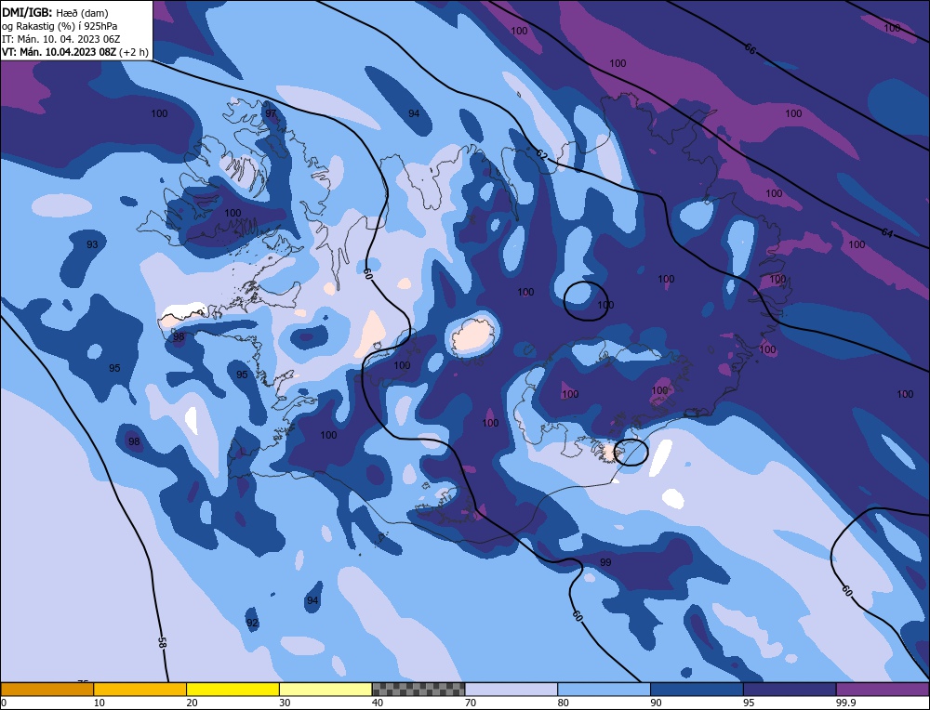Image resolution: width=930 pixels, height=710 pixels.
Task: Click the 70–80 lavender legend swatch
Action: coord(511,689)
